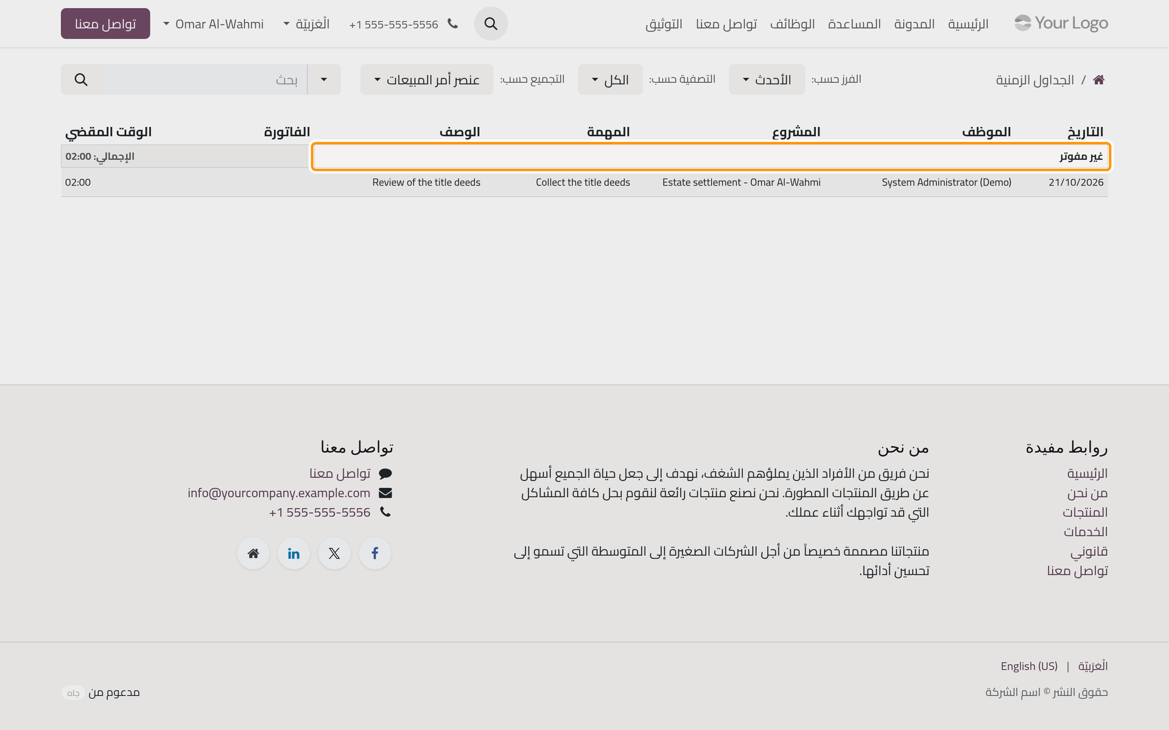Viewport: 1169px width, 730px height.
Task: Expand the search options caret dropdown
Action: click(324, 80)
